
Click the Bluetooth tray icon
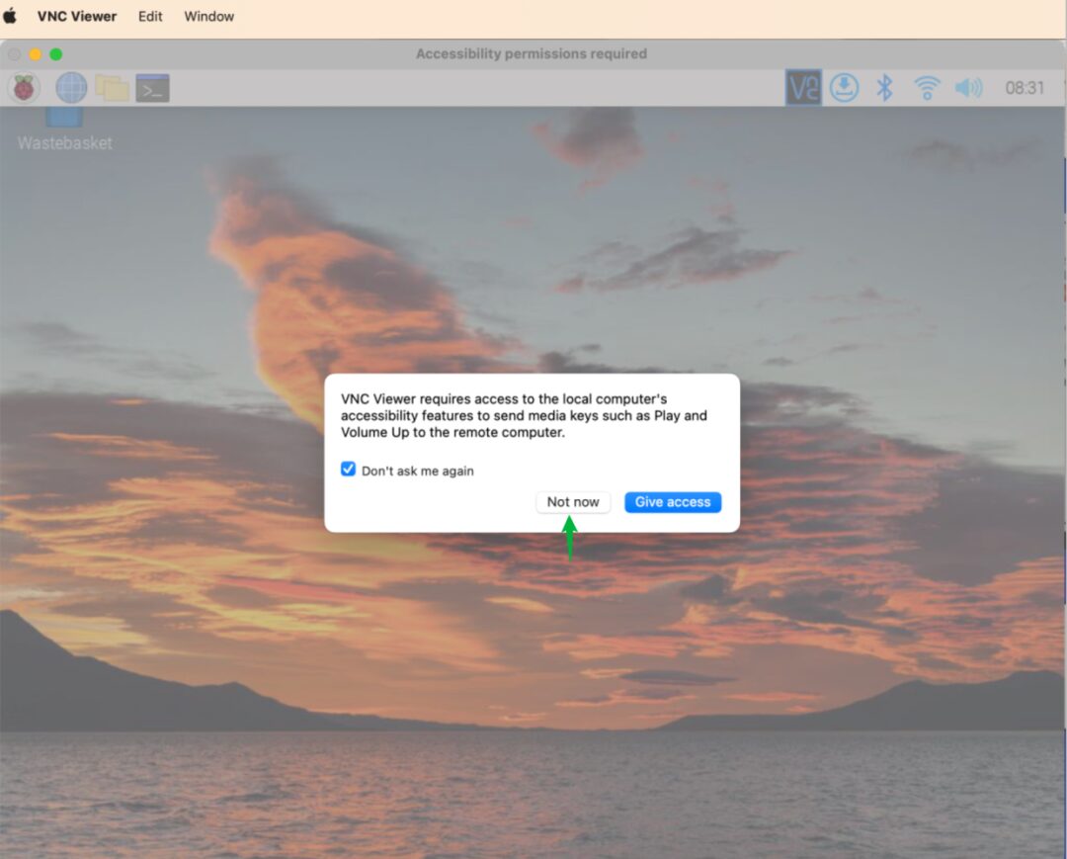tap(884, 88)
